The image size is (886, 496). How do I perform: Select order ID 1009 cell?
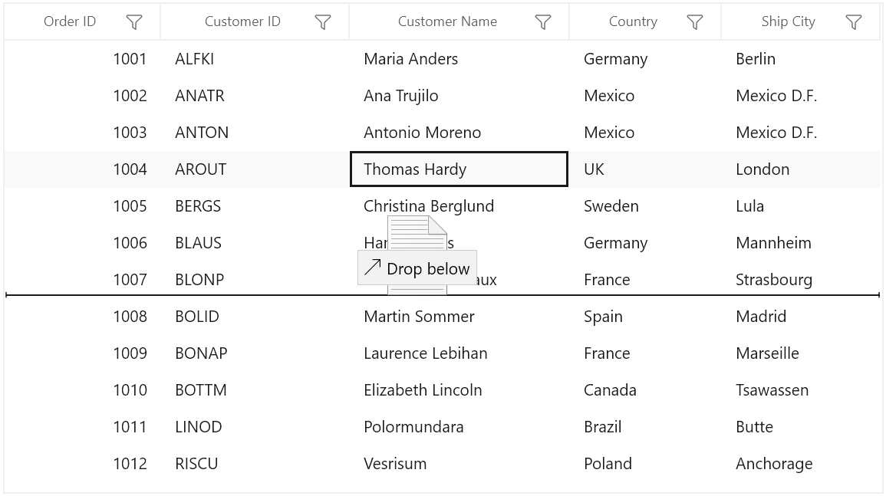[83, 353]
